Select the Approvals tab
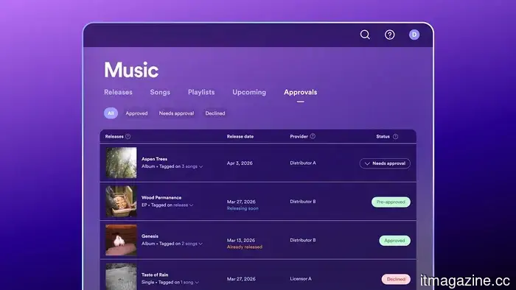The image size is (516, 290). [301, 92]
